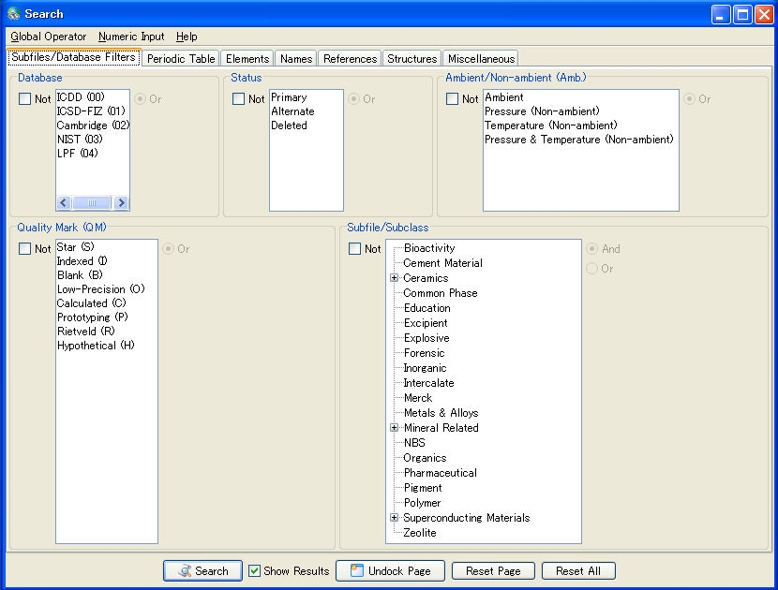Screen dimensions: 778x590
Task: Expand the Superconducting Materials node
Action: click(395, 518)
